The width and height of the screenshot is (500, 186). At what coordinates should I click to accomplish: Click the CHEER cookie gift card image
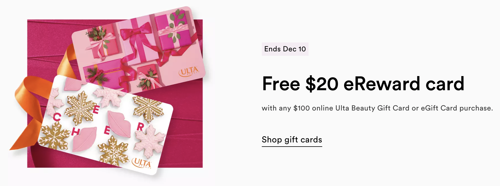[106, 125]
